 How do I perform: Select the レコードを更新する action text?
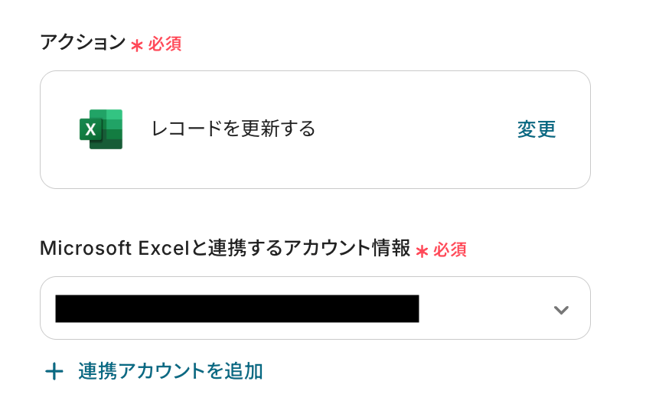tap(233, 129)
